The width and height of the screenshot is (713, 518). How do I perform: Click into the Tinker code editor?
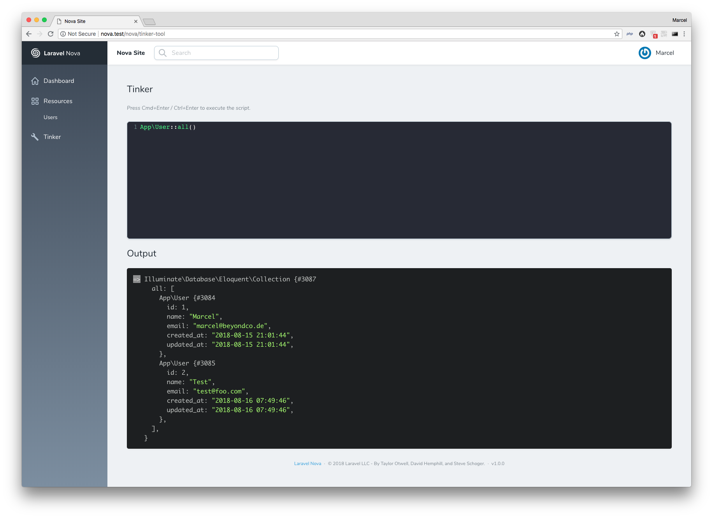(x=399, y=180)
